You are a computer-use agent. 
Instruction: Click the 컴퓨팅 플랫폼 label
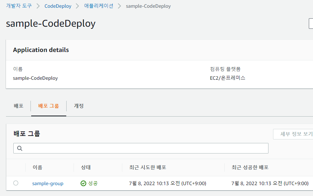coord(225,69)
